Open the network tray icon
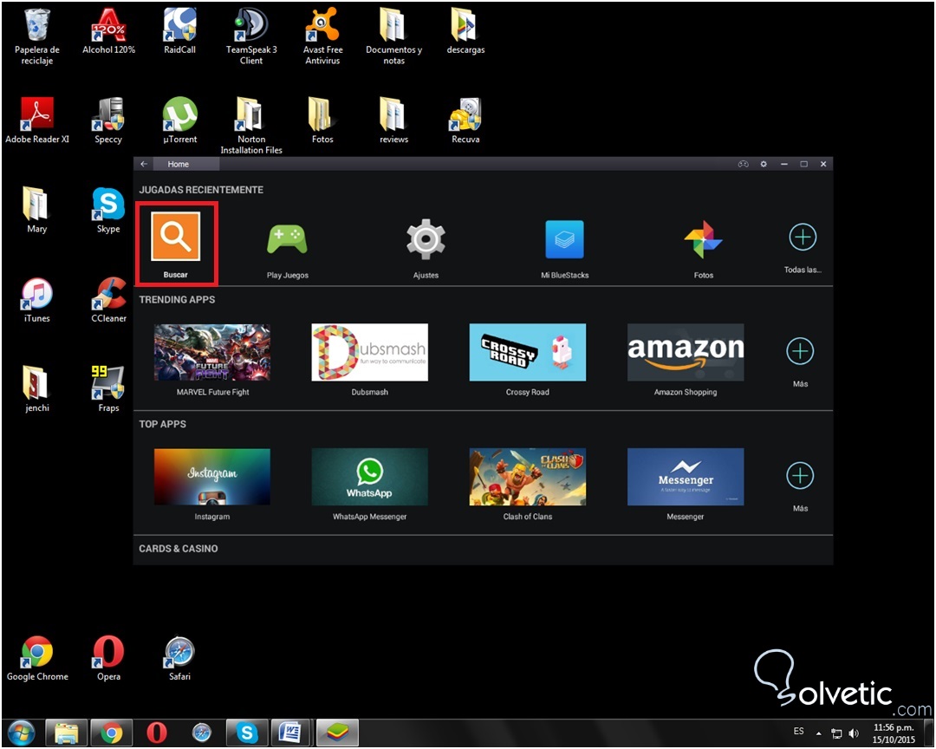This screenshot has width=936, height=749. point(836,733)
